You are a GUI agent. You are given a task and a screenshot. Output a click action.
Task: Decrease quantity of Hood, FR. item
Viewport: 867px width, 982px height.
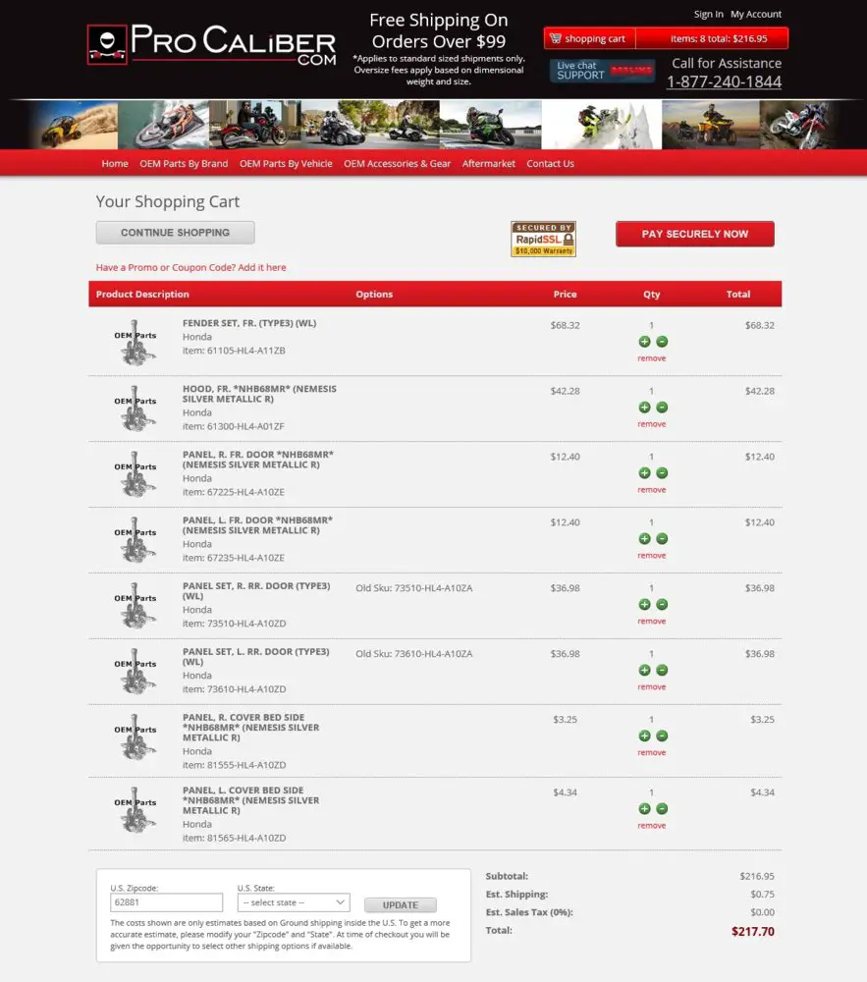[662, 408]
